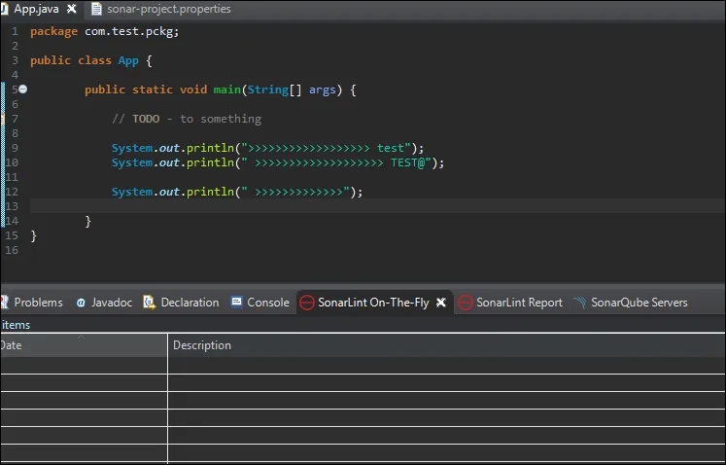Click the sonar-project.properties file icon
Screen dimensions: 726x465
tap(96, 9)
